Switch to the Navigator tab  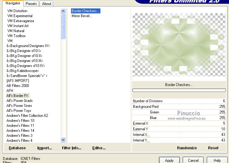[x=13, y=3]
